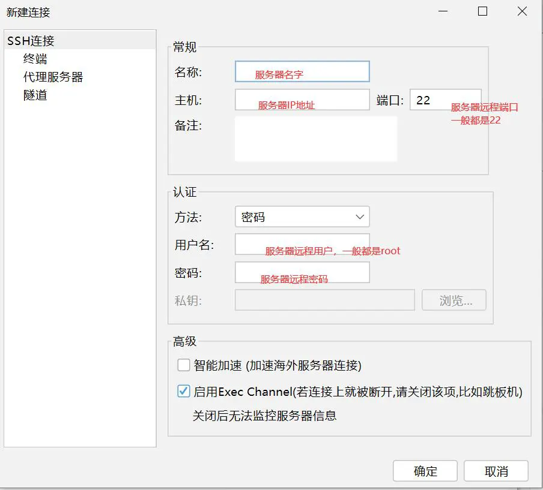Open the 代理服务器 settings page

[53, 77]
